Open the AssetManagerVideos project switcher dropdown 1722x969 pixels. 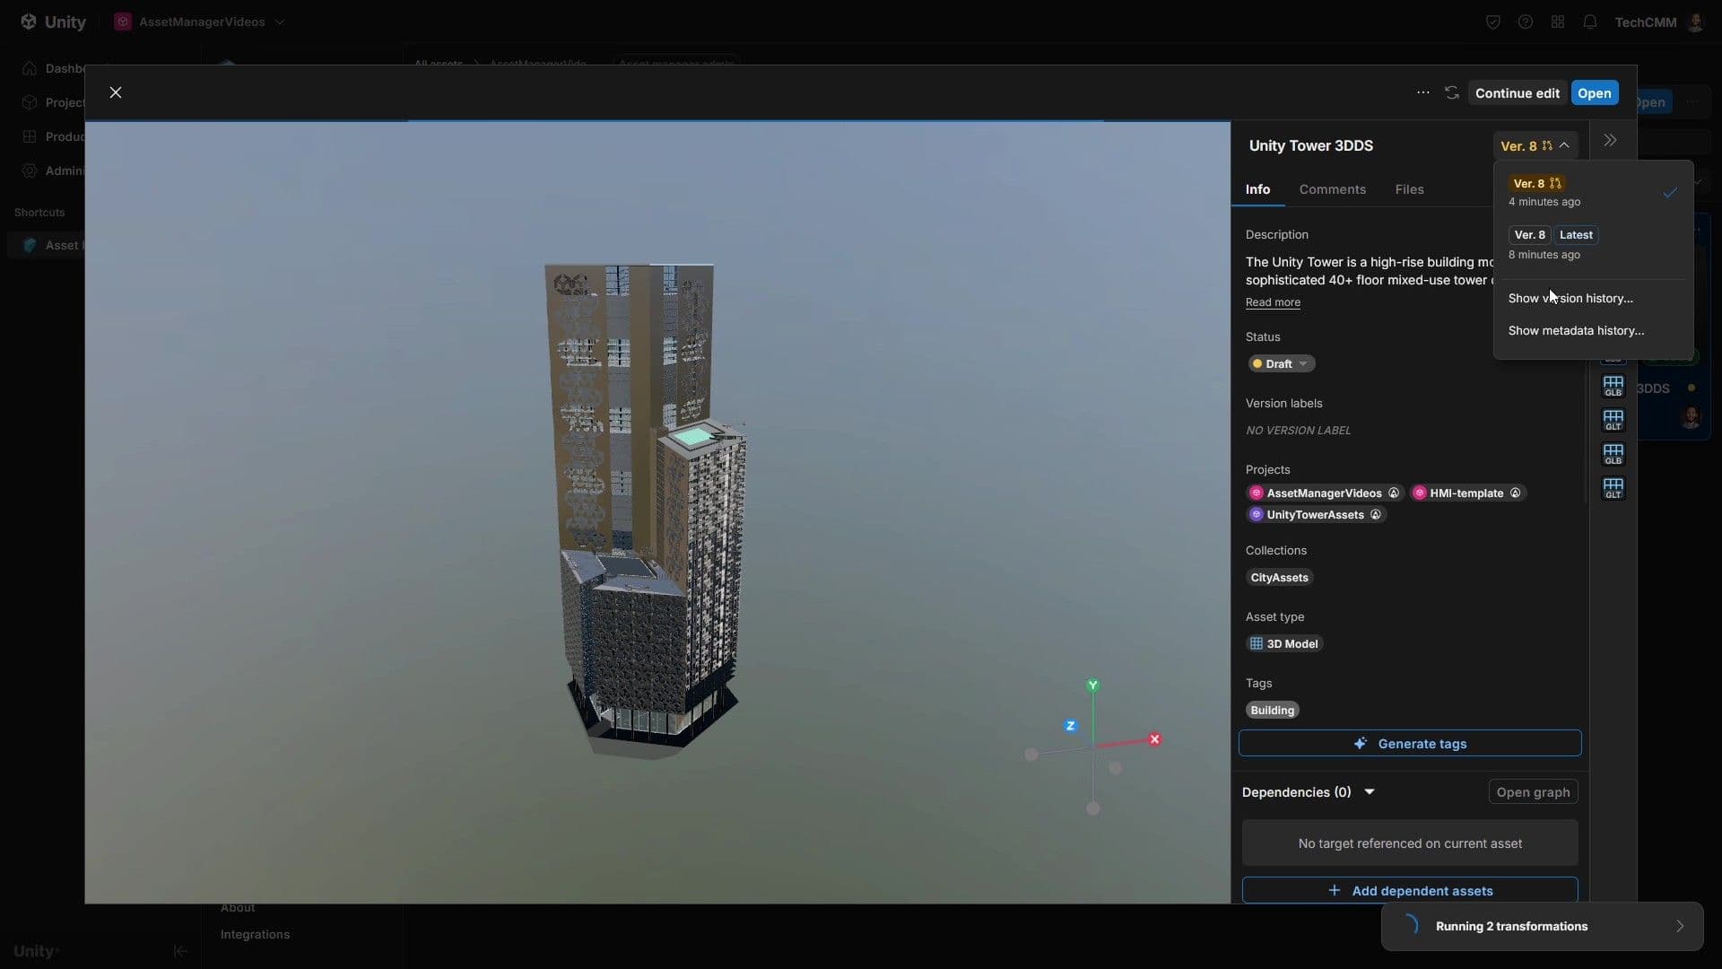click(199, 22)
